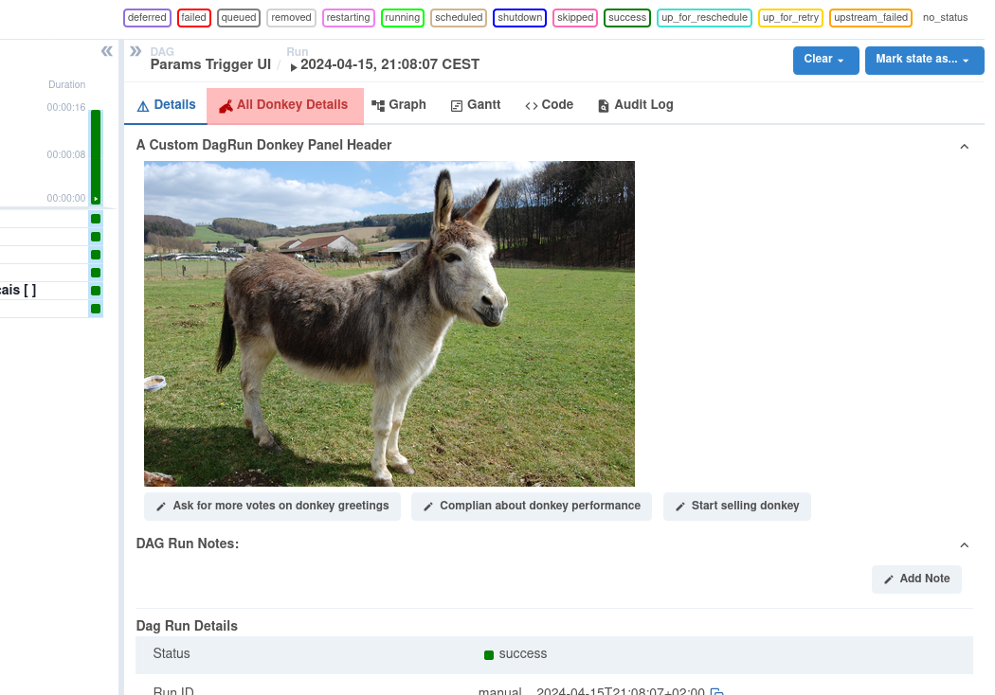The image size is (995, 695).
Task: Click the donkey photo
Action: (x=389, y=324)
